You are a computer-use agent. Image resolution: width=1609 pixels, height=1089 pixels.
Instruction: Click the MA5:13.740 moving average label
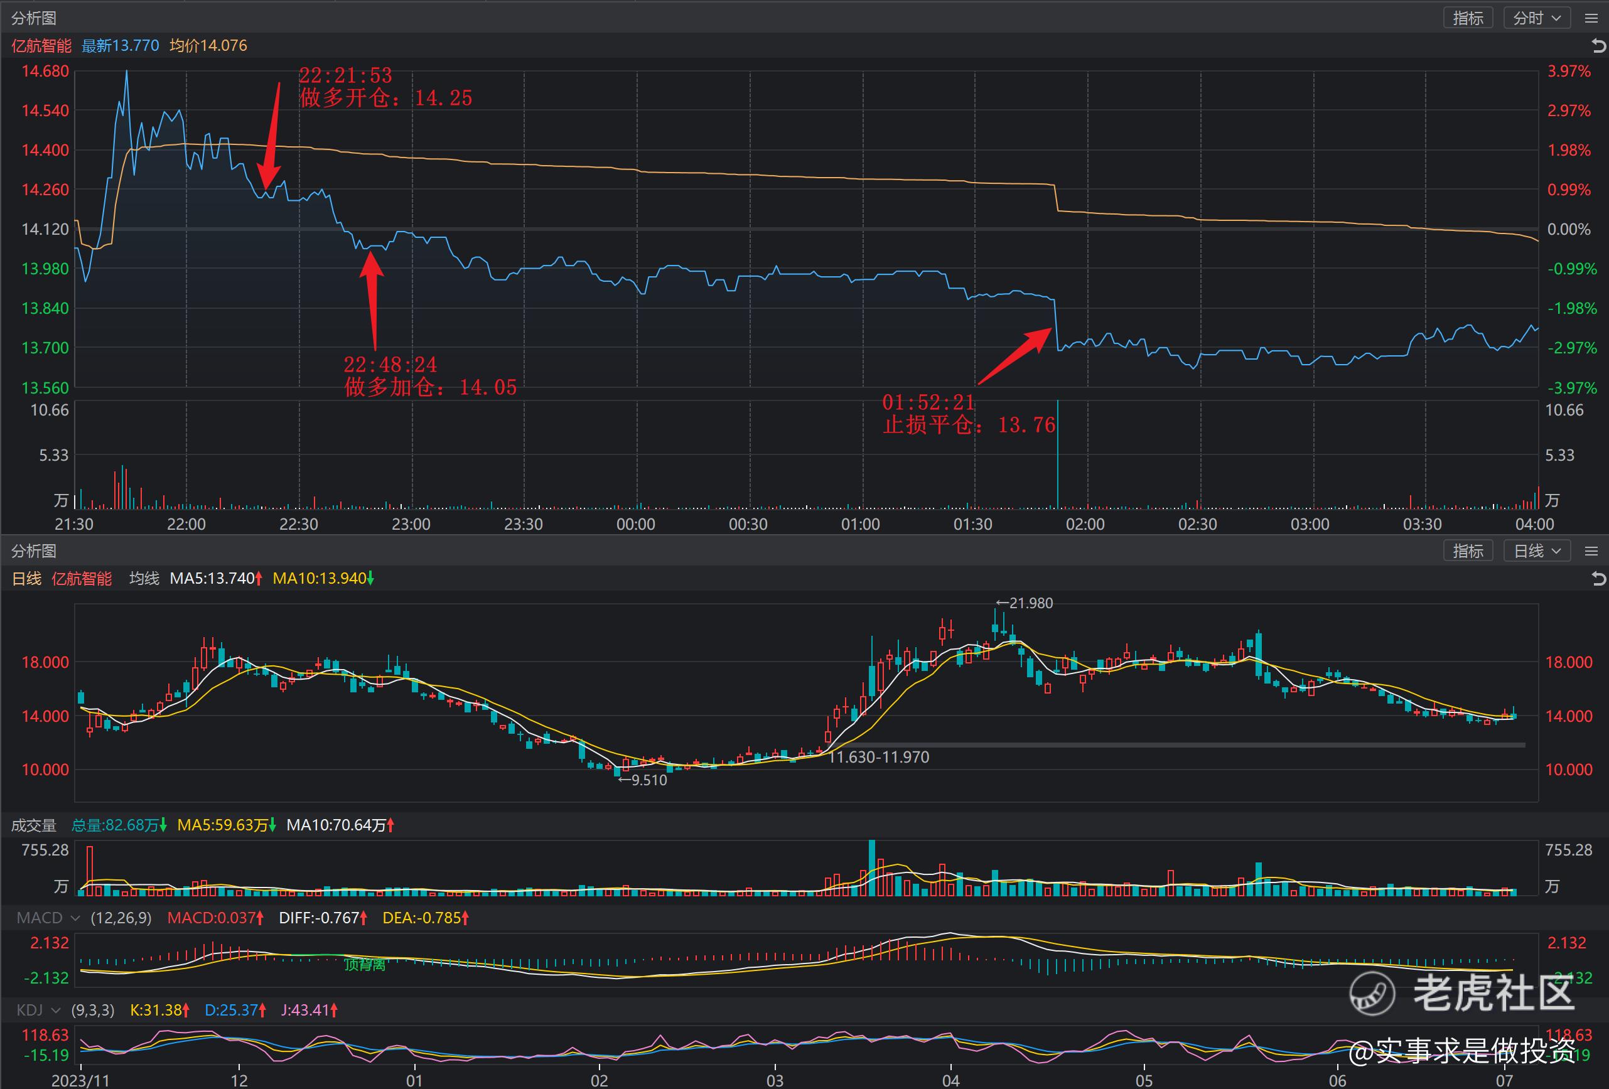point(216,578)
